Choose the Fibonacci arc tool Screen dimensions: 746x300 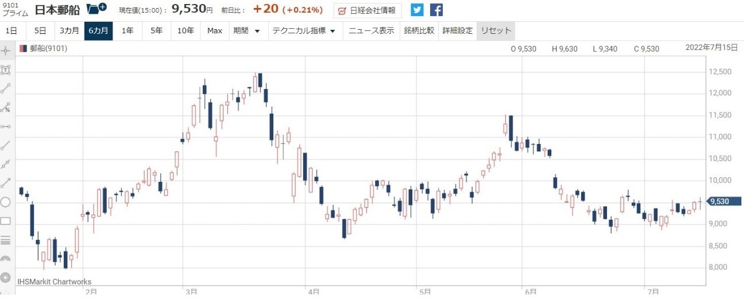click(6, 259)
